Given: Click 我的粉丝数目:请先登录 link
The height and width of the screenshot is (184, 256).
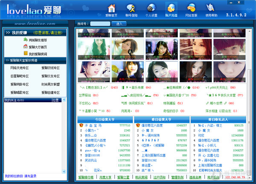Looking at the screenshot, I should (x=20, y=176).
